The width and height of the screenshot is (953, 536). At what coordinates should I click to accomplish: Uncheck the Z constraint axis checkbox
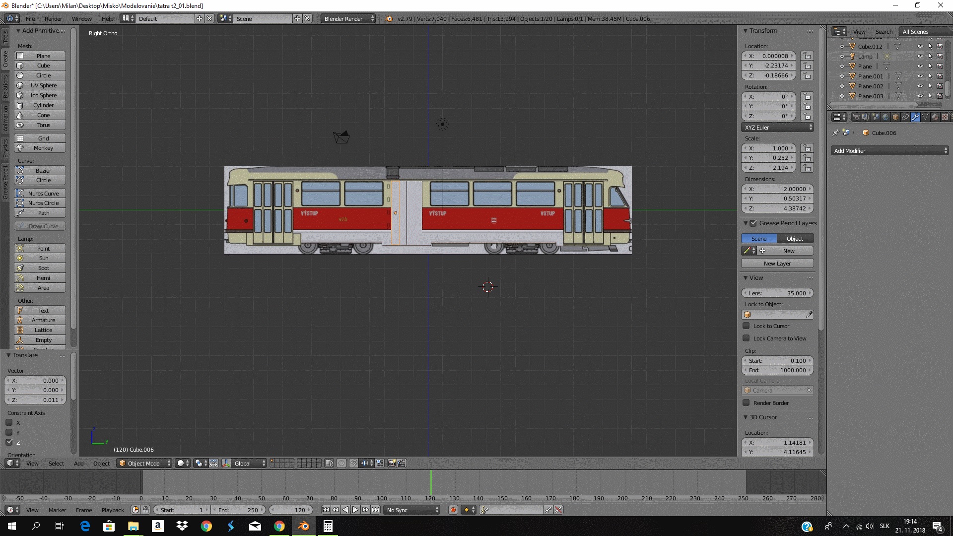pyautogui.click(x=9, y=442)
